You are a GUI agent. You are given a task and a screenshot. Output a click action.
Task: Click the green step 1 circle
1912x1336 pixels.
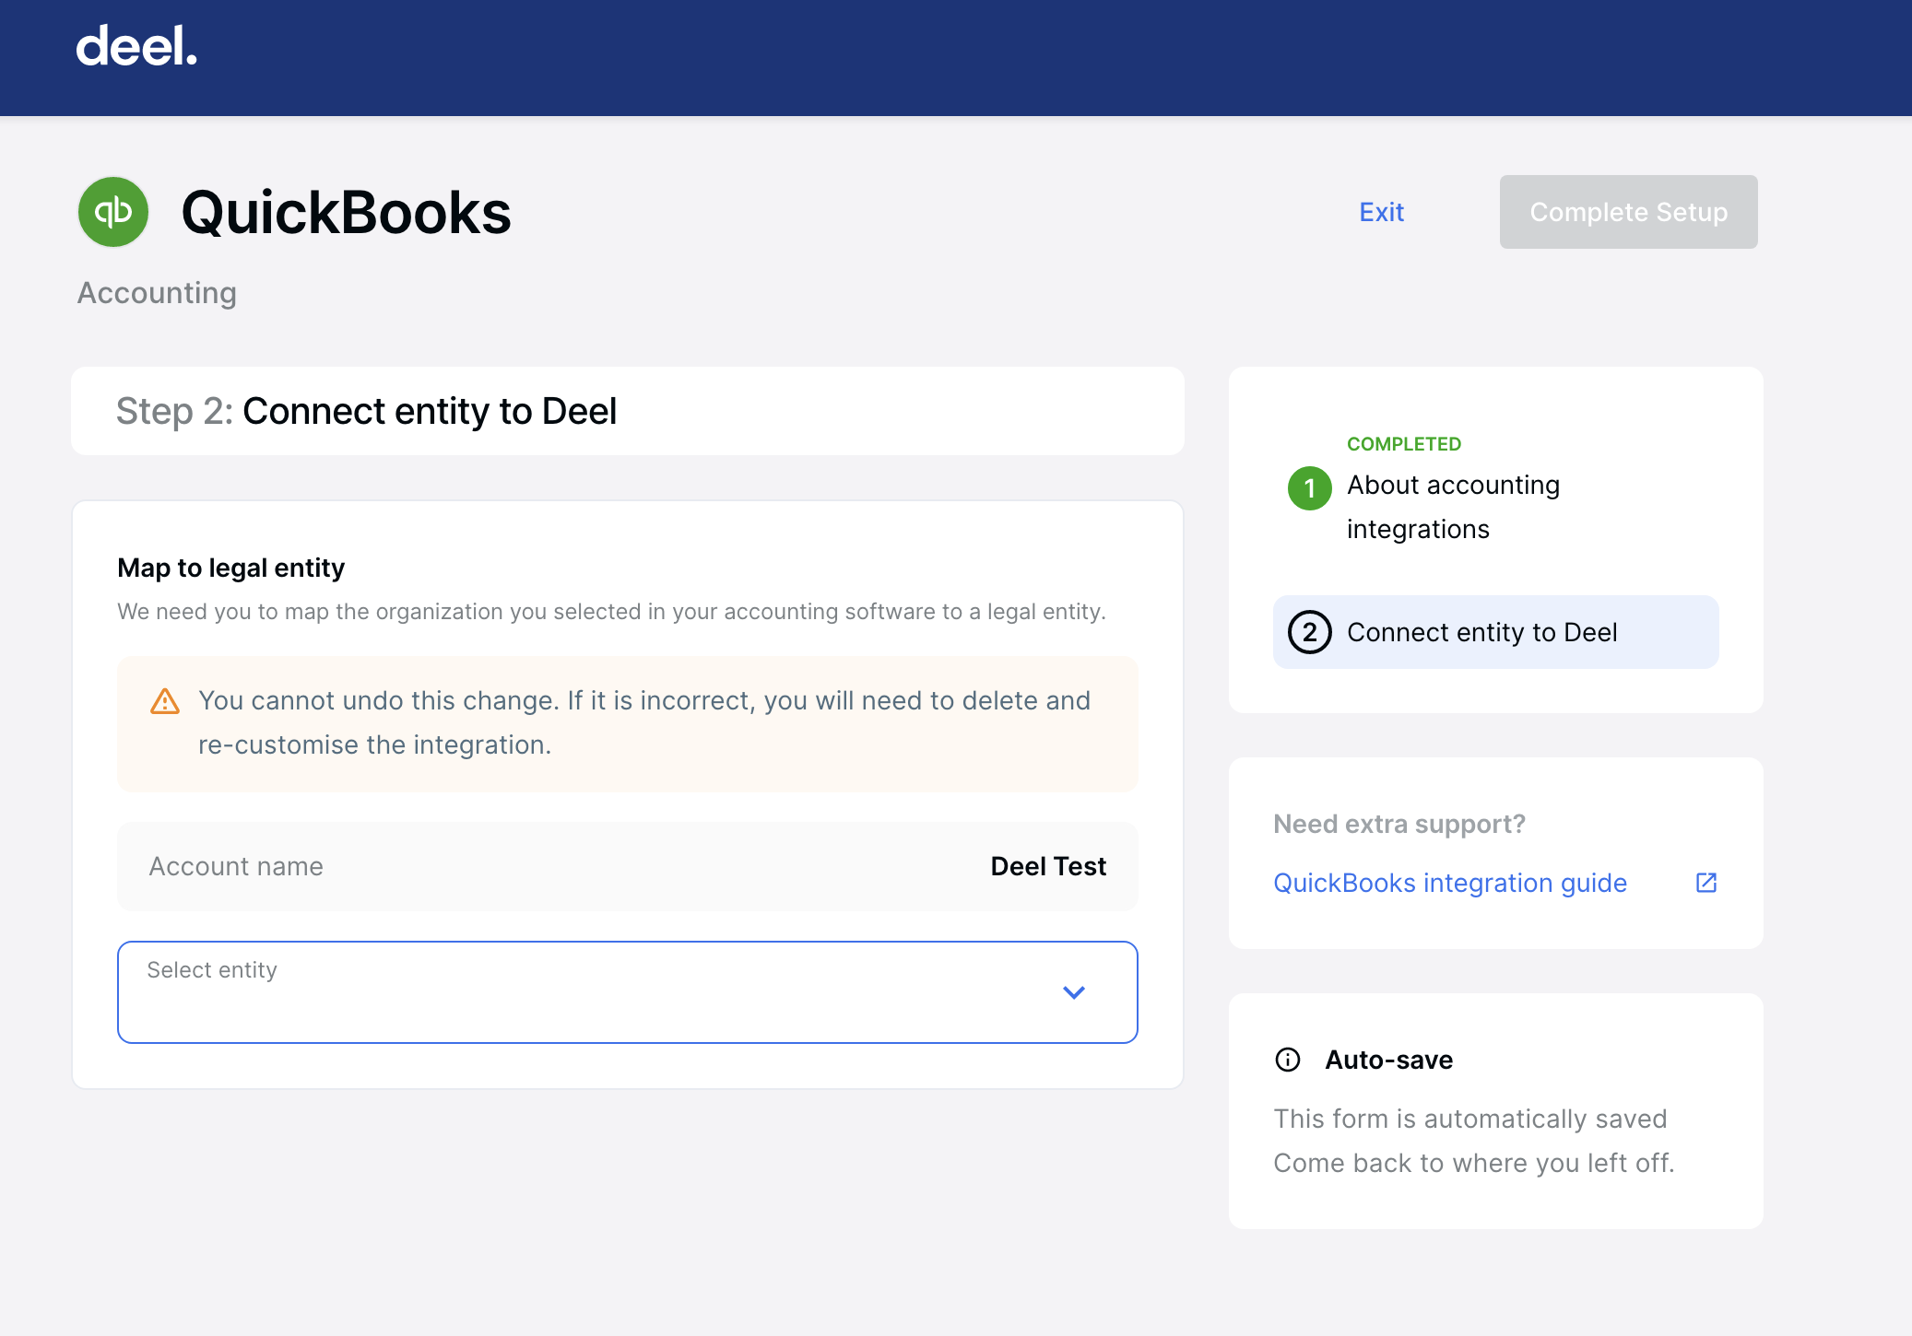click(x=1309, y=488)
